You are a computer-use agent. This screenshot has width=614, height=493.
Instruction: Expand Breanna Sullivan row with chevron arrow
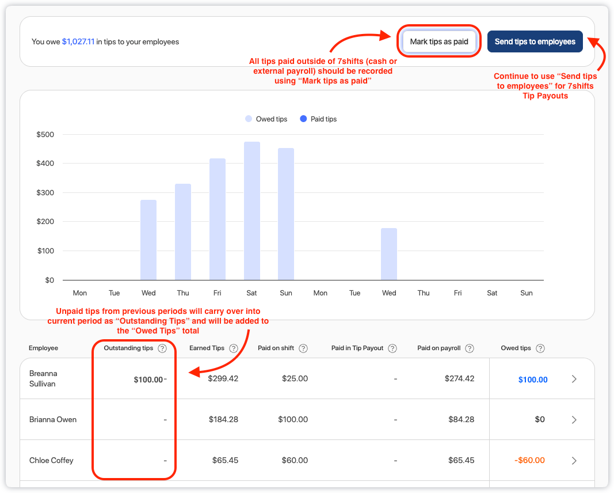coord(574,379)
